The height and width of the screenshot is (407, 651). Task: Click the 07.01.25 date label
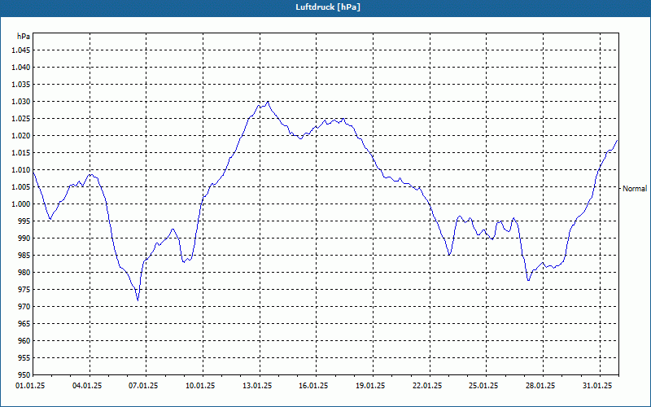pos(143,386)
